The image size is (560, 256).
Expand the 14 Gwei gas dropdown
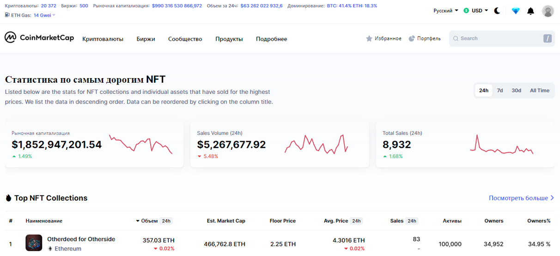point(44,15)
